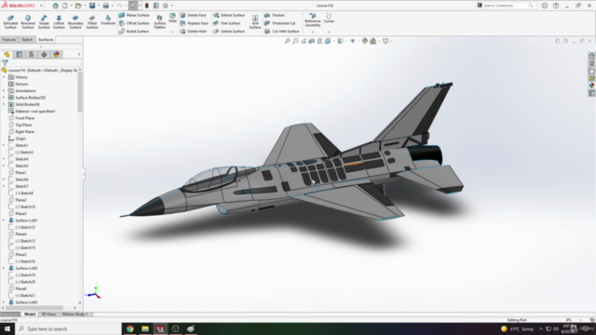Select the Filled Surface tool
The image size is (596, 335).
click(92, 22)
